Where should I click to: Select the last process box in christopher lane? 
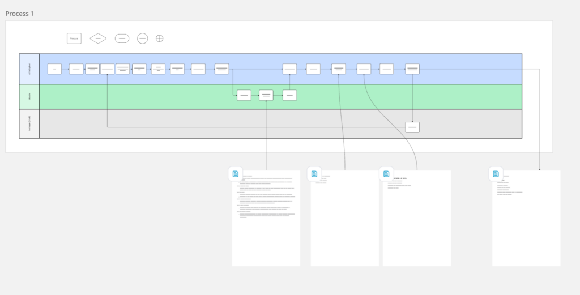click(x=412, y=69)
